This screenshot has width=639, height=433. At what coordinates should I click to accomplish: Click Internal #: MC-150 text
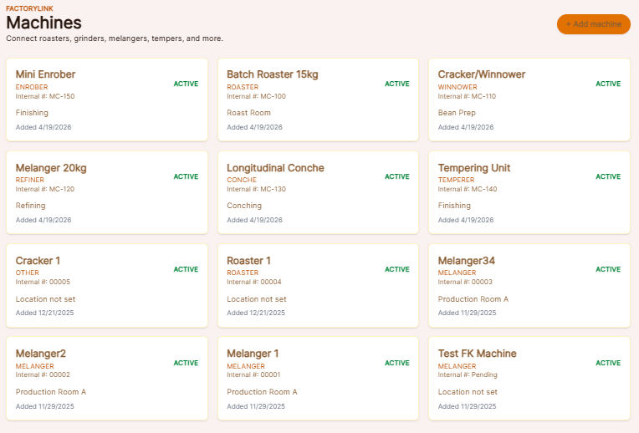tap(45, 96)
